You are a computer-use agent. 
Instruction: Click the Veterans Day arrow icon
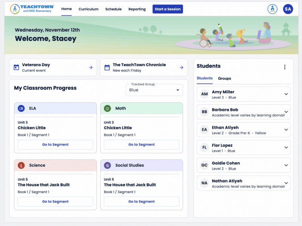[91, 68]
